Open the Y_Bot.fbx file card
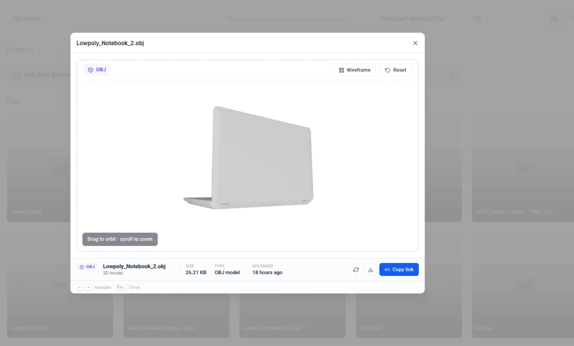 pyautogui.click(x=409, y=316)
